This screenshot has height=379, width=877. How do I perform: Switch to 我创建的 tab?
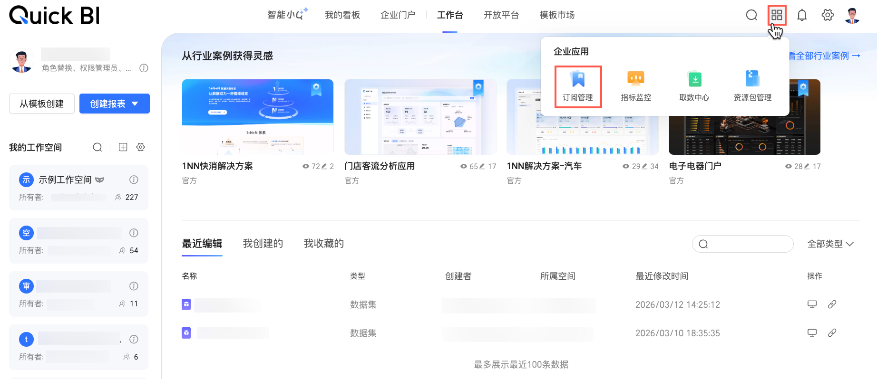[x=263, y=244]
